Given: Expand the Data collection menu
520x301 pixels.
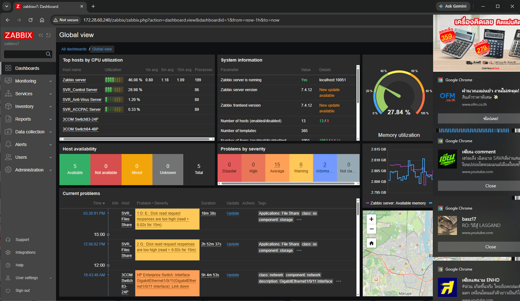Looking at the screenshot, I should (28, 132).
